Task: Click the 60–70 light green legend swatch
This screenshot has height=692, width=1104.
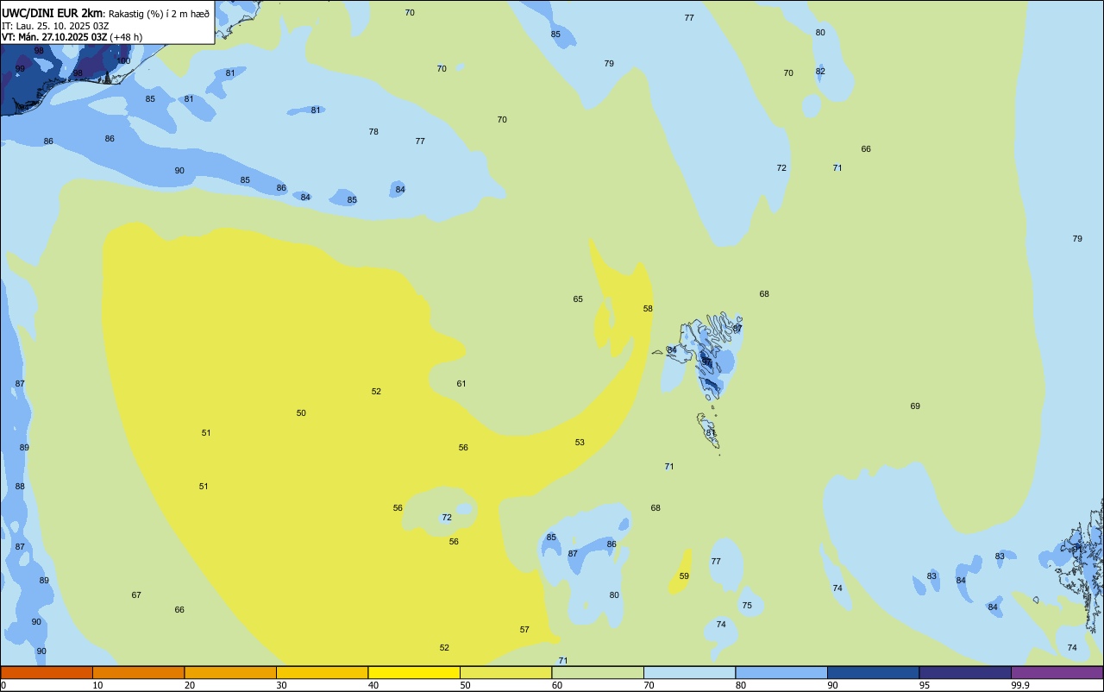Action: (x=598, y=672)
